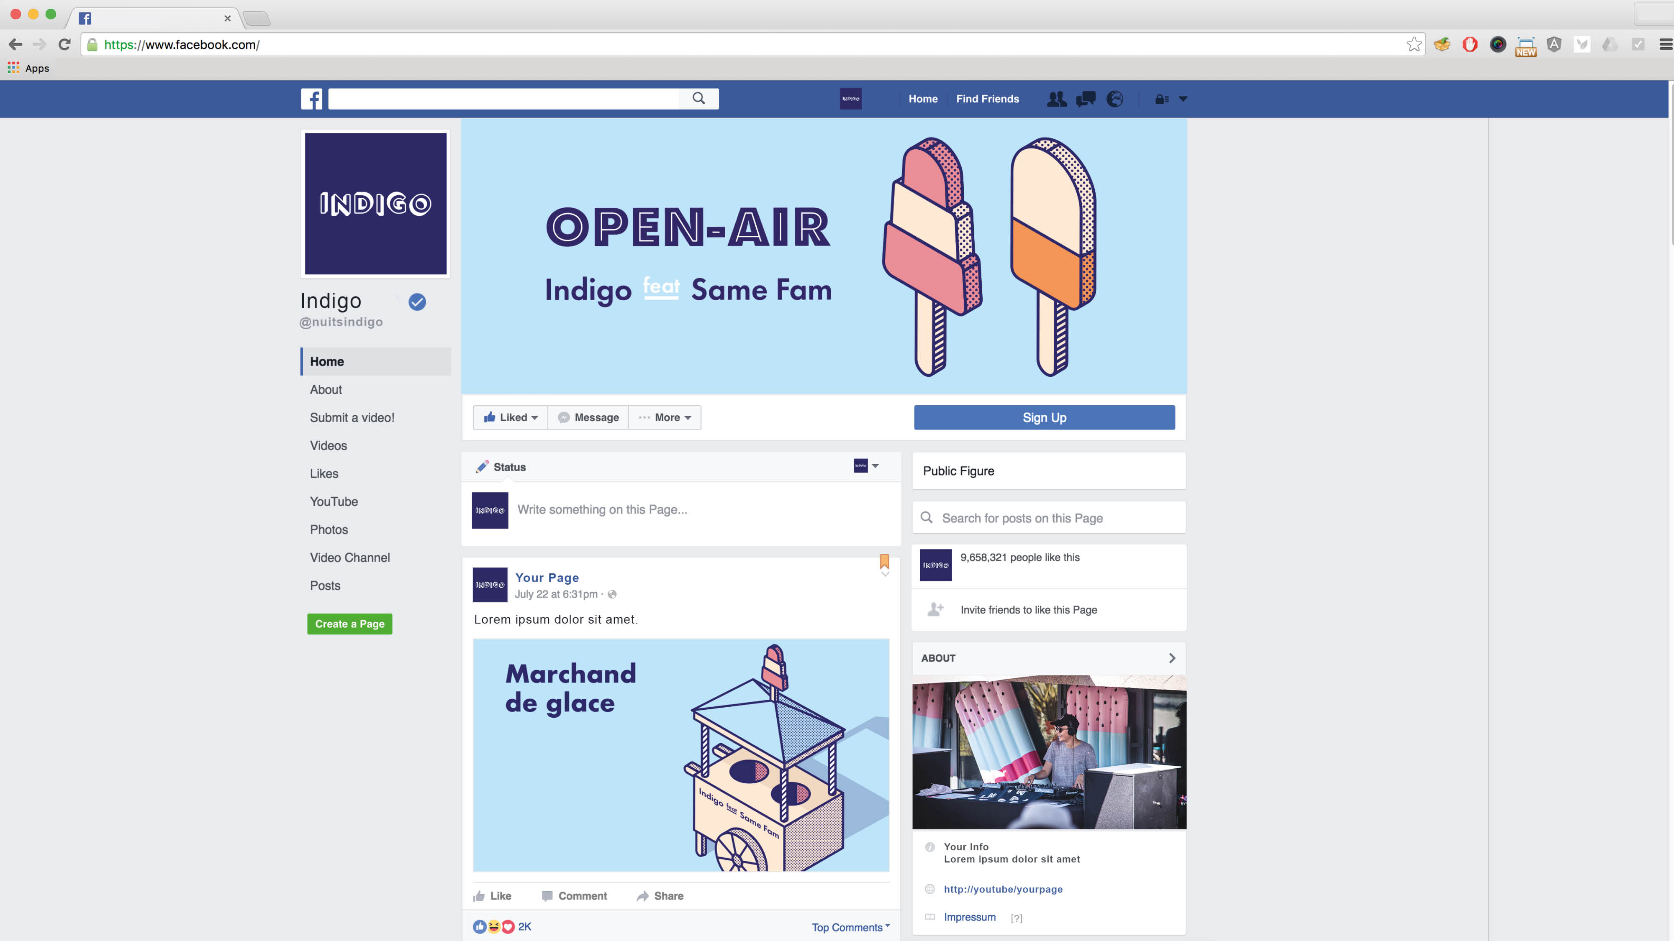This screenshot has height=941, width=1674.
Task: Expand the More options dropdown
Action: tap(665, 417)
